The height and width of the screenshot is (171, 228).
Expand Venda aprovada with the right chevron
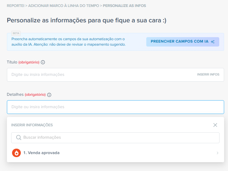(217, 153)
